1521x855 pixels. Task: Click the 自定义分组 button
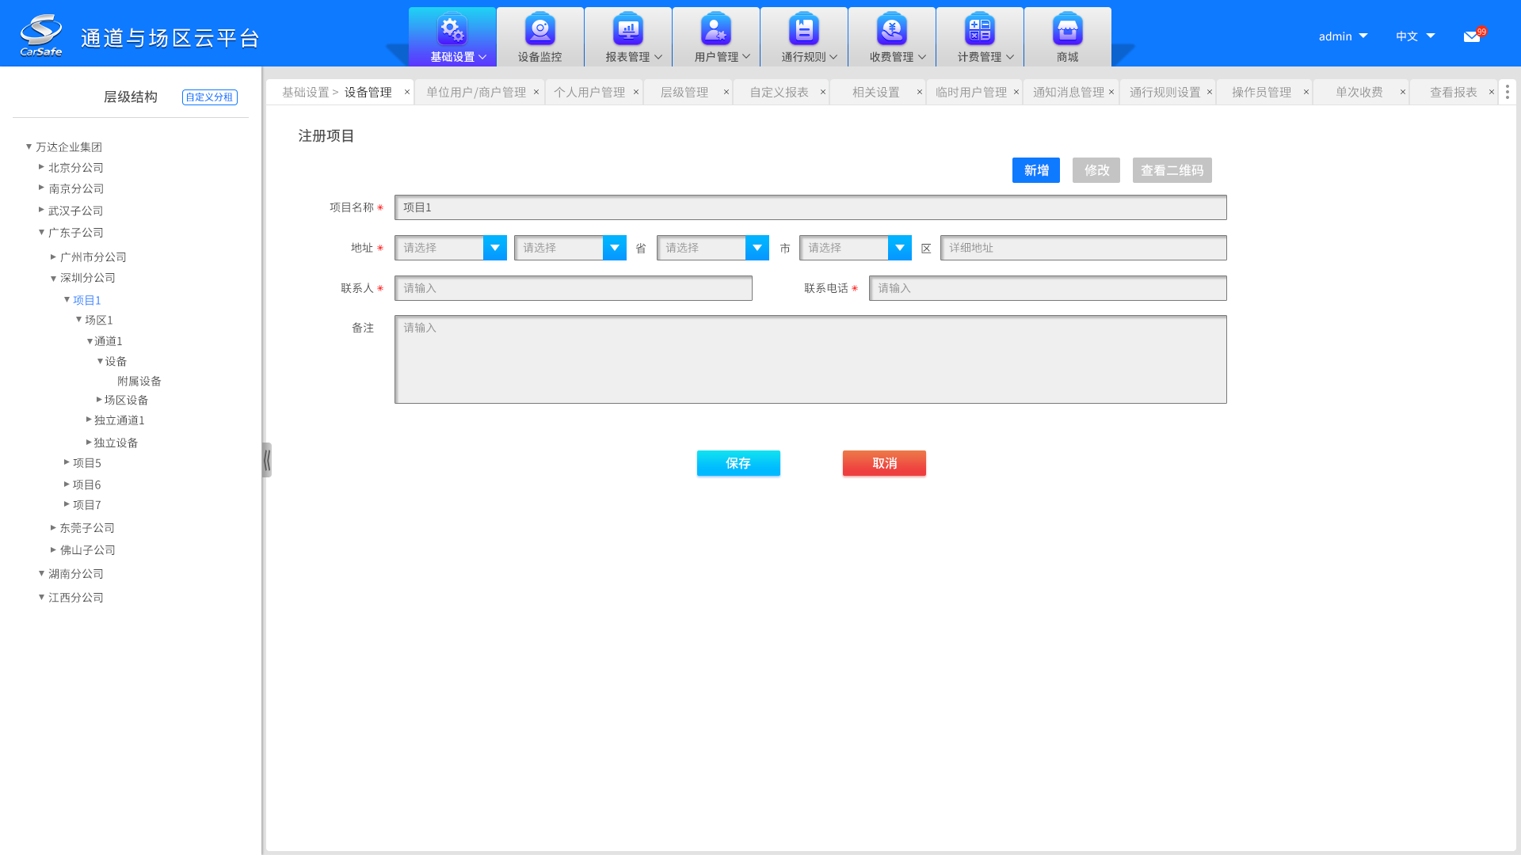[x=210, y=97]
